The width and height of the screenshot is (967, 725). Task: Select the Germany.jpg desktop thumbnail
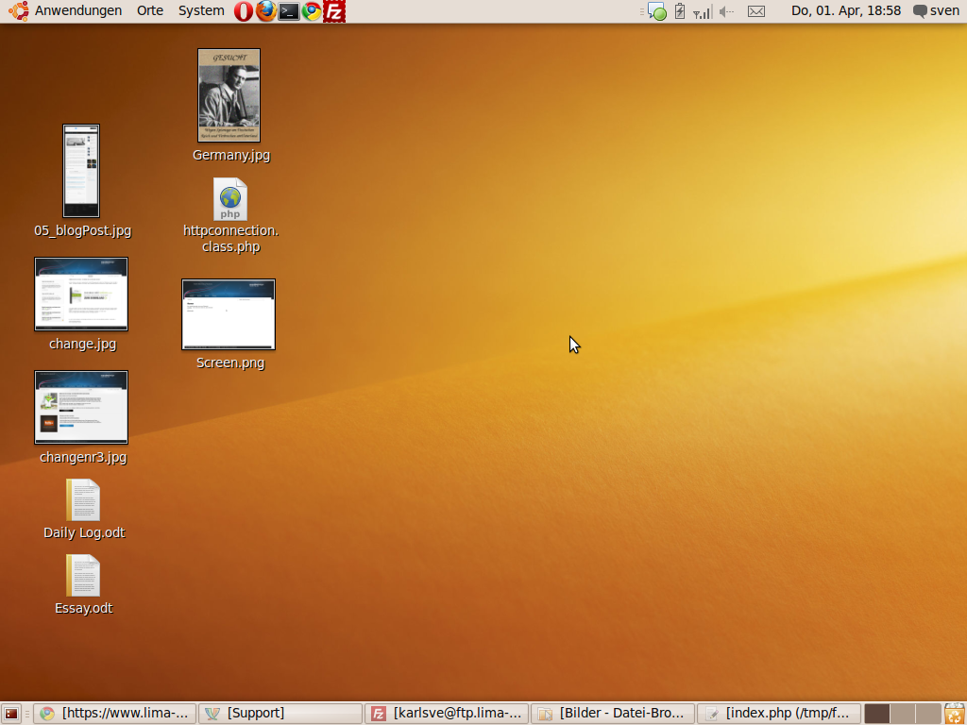[x=229, y=95]
